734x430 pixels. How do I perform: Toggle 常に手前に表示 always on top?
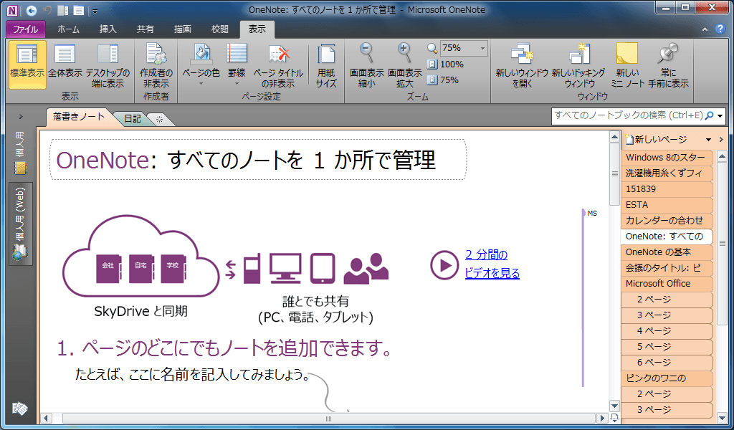(x=668, y=64)
